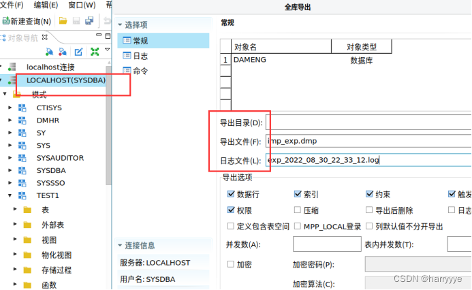Expand the SY schema node
Screen dimensions: 472x290
[10, 133]
